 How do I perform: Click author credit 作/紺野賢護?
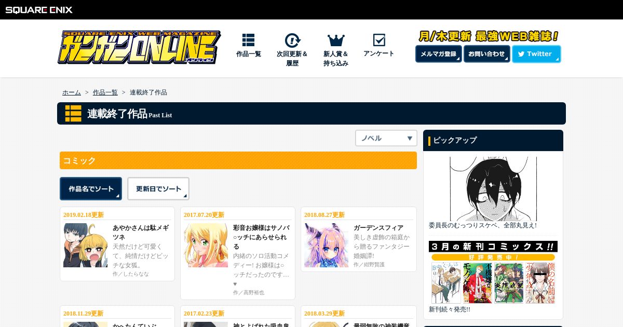pyautogui.click(x=369, y=264)
